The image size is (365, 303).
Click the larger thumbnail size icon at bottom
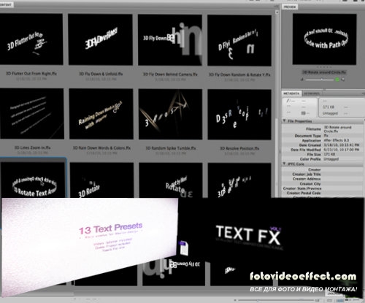318,300
